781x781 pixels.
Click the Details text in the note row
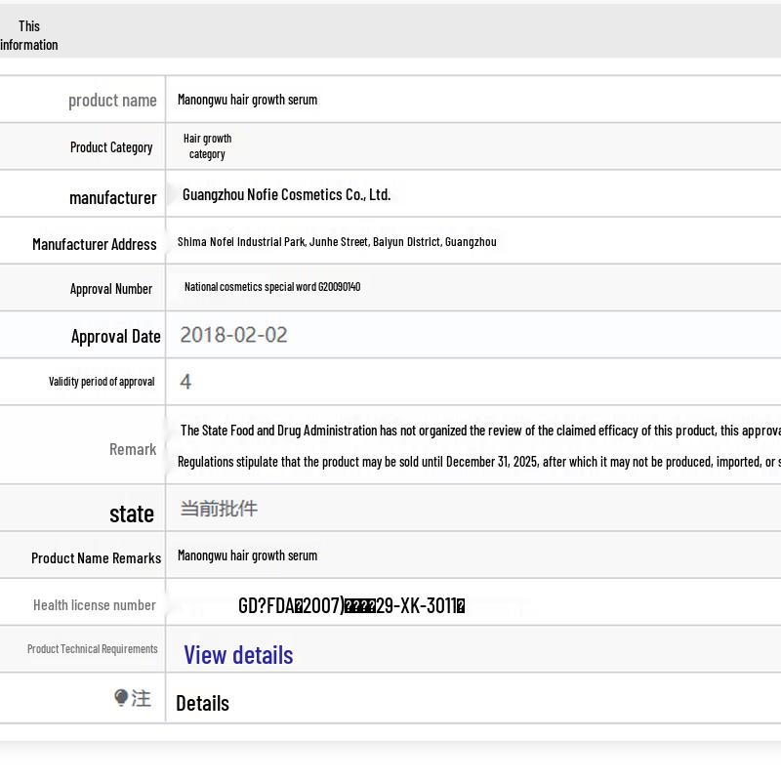click(202, 703)
